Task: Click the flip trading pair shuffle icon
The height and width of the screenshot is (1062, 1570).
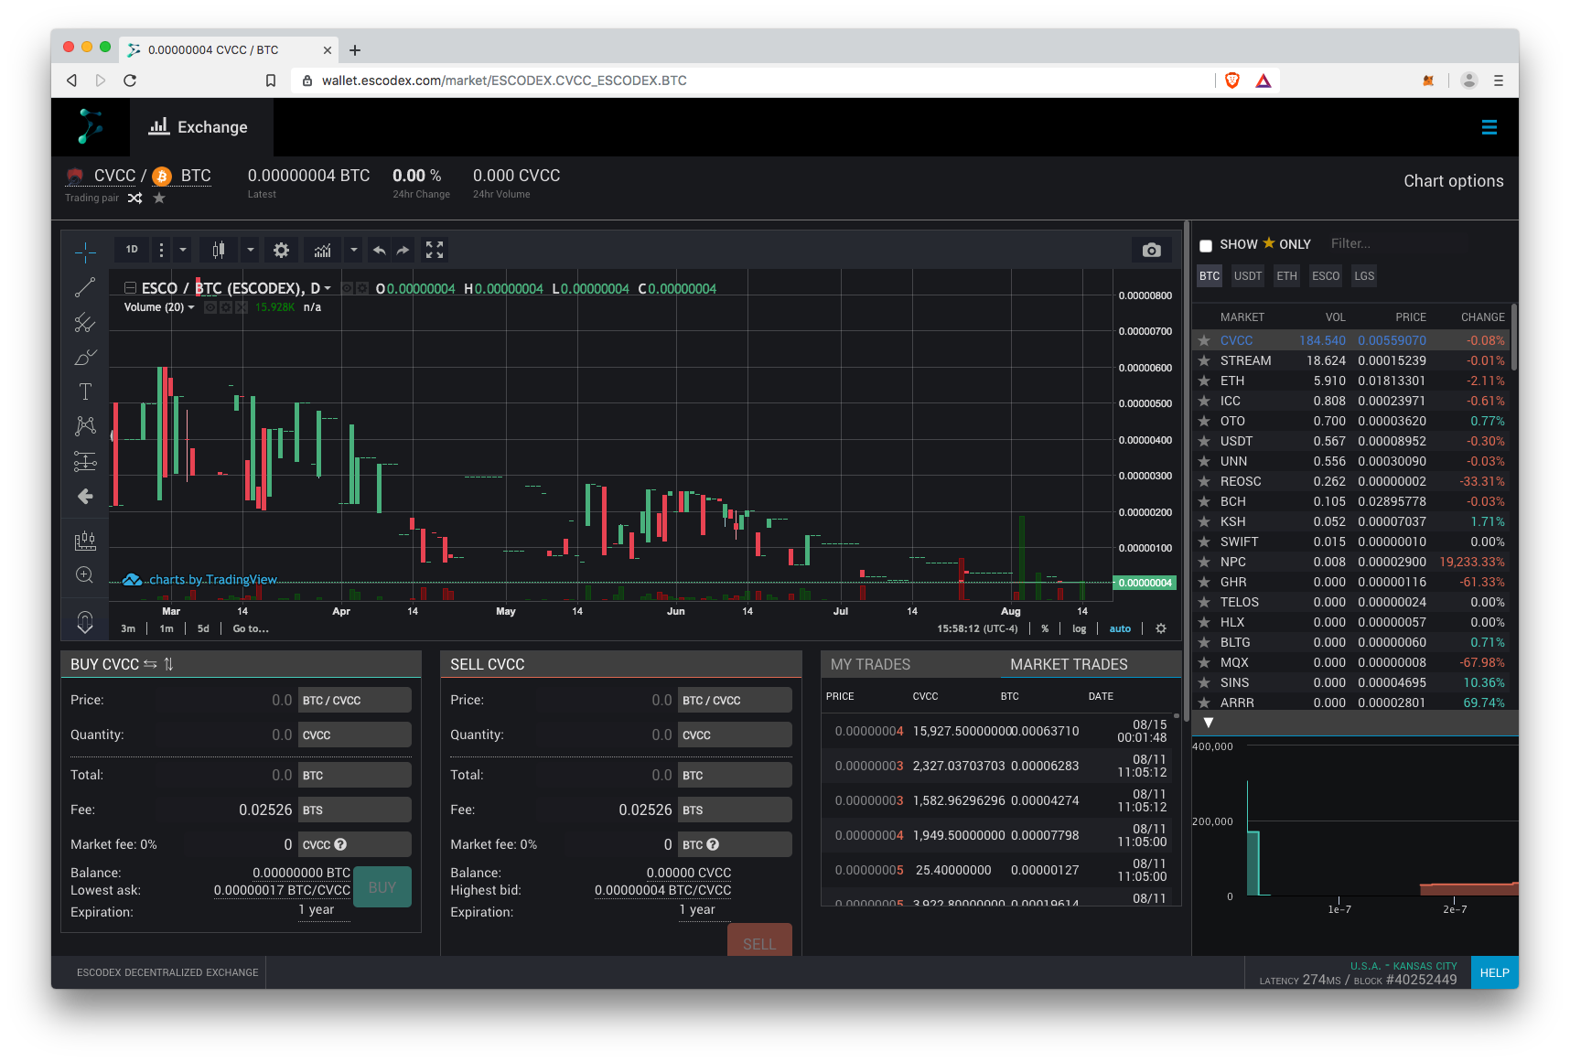Action: tap(135, 198)
